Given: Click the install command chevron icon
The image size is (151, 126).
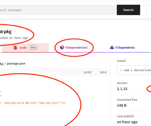Looking at the screenshot, I should pos(121,70).
